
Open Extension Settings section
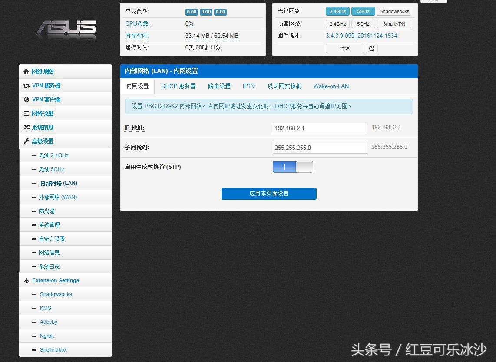56,280
